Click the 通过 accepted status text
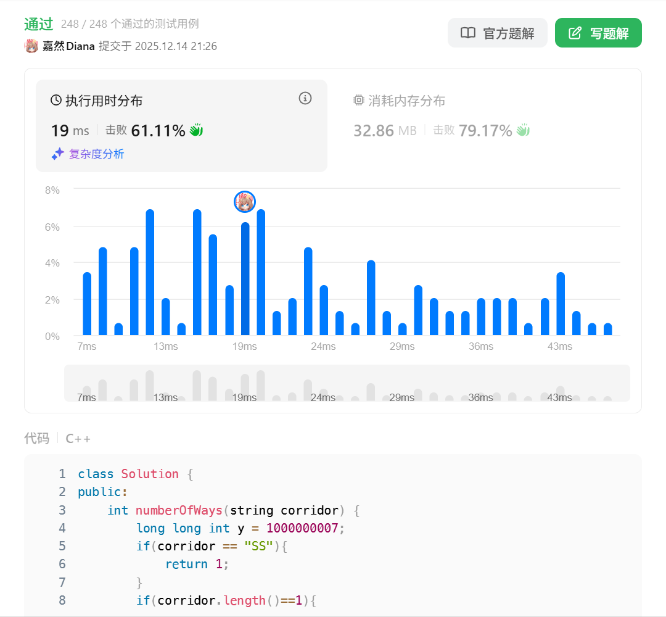Image resolution: width=666 pixels, height=617 pixels. [39, 24]
